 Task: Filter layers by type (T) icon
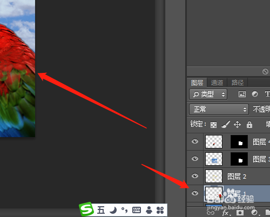[267, 94]
